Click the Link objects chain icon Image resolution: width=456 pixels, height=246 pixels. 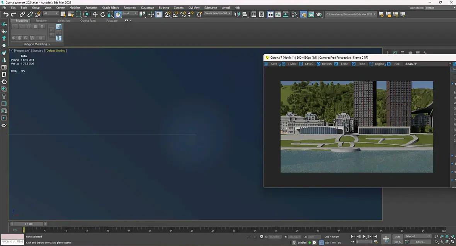click(22, 14)
